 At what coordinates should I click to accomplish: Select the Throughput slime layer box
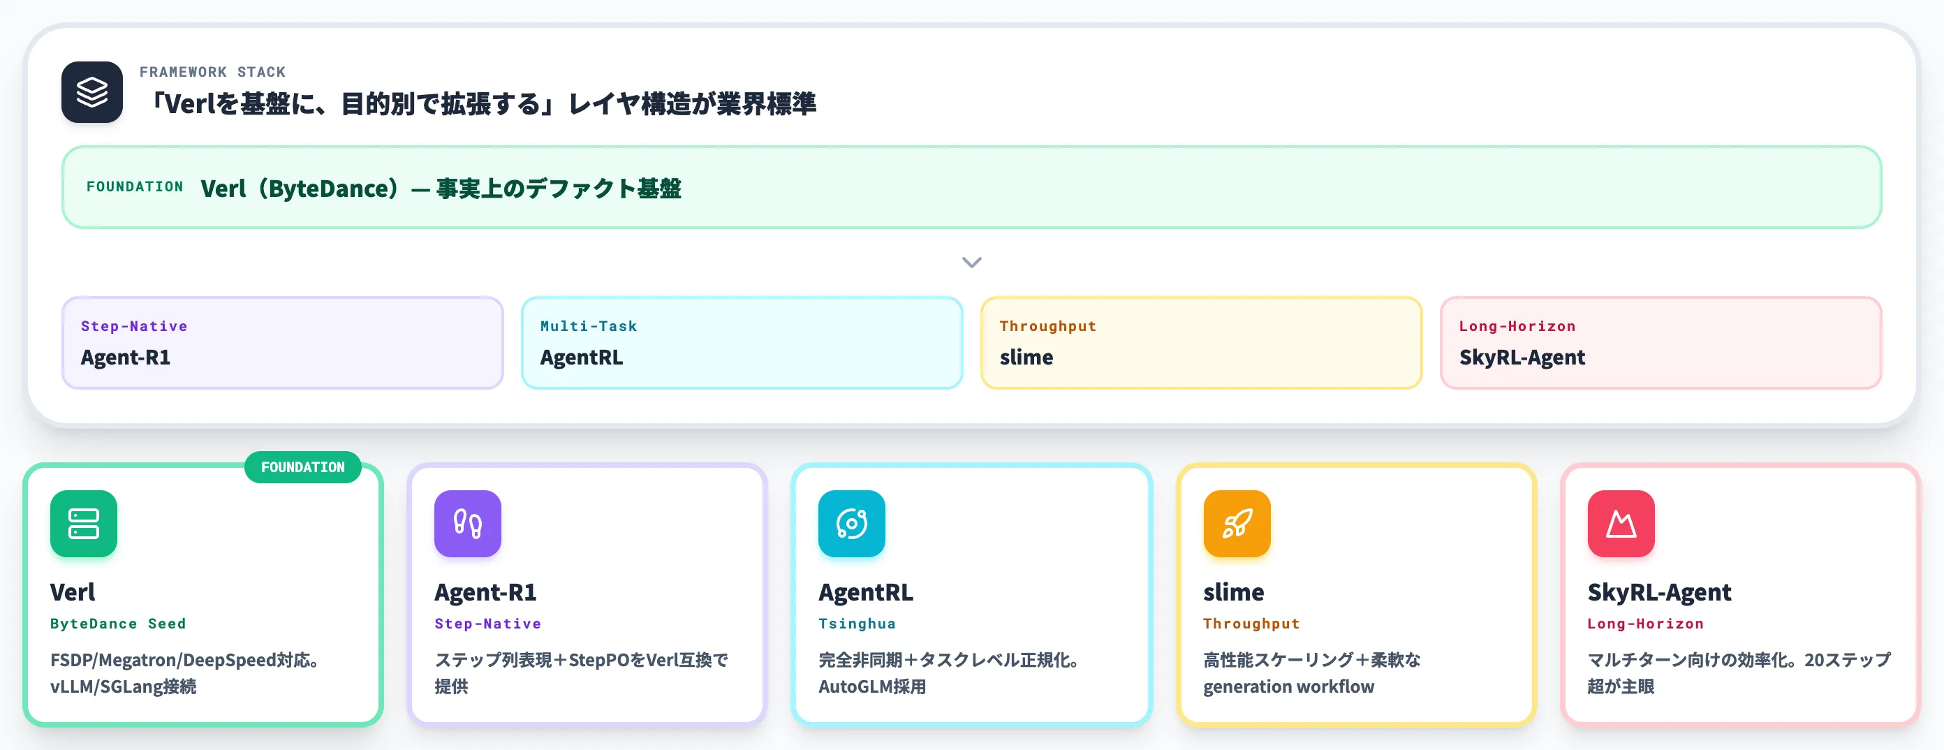click(x=1202, y=343)
